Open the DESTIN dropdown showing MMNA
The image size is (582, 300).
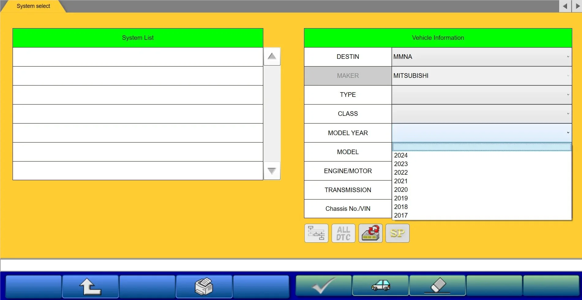click(x=482, y=57)
